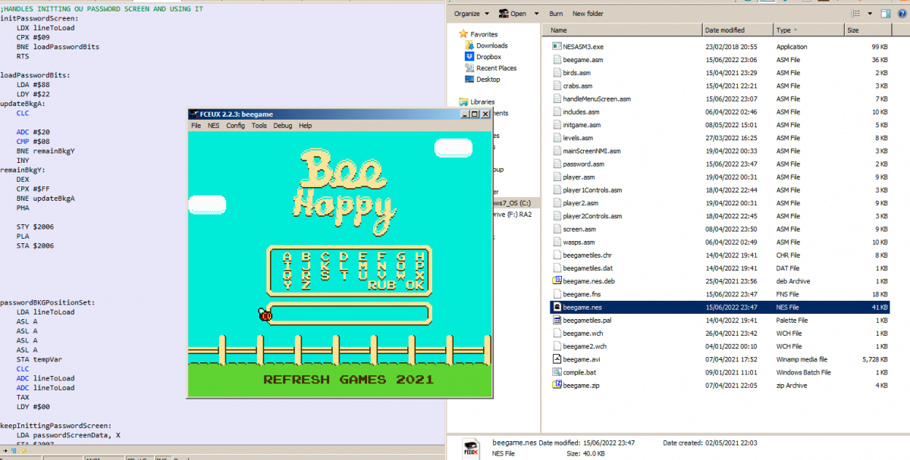Click the zip archive icon for beegame.zip
This screenshot has width=910, height=460.
559,385
